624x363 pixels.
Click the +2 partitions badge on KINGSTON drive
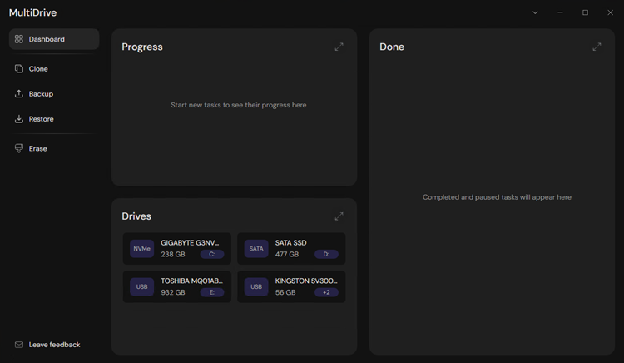326,293
